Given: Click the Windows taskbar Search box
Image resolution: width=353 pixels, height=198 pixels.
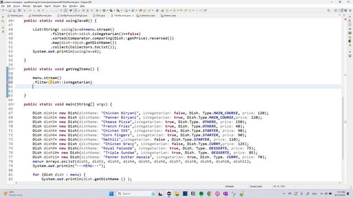Looking at the screenshot, I should pyautogui.click(x=136, y=194).
